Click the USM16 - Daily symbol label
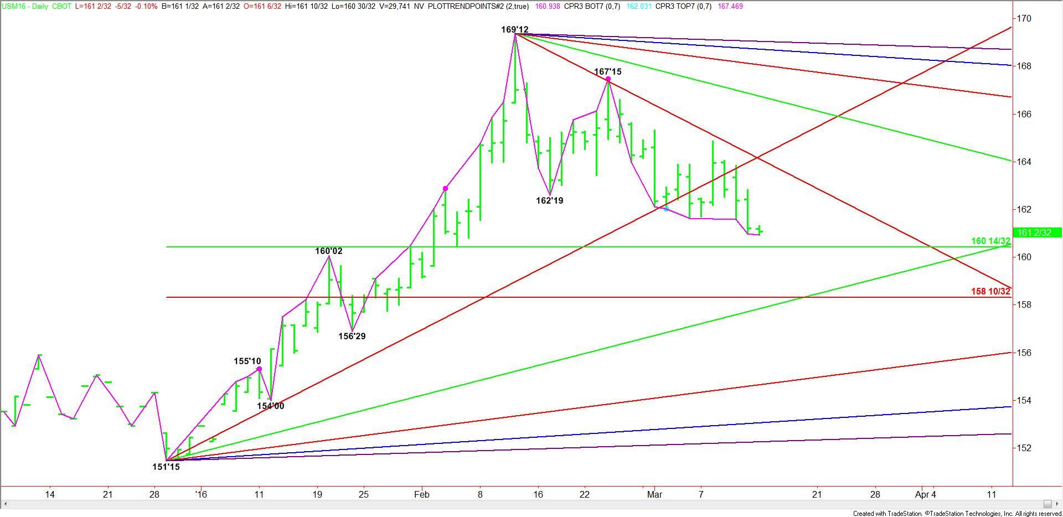This screenshot has width=1063, height=517. click(24, 7)
